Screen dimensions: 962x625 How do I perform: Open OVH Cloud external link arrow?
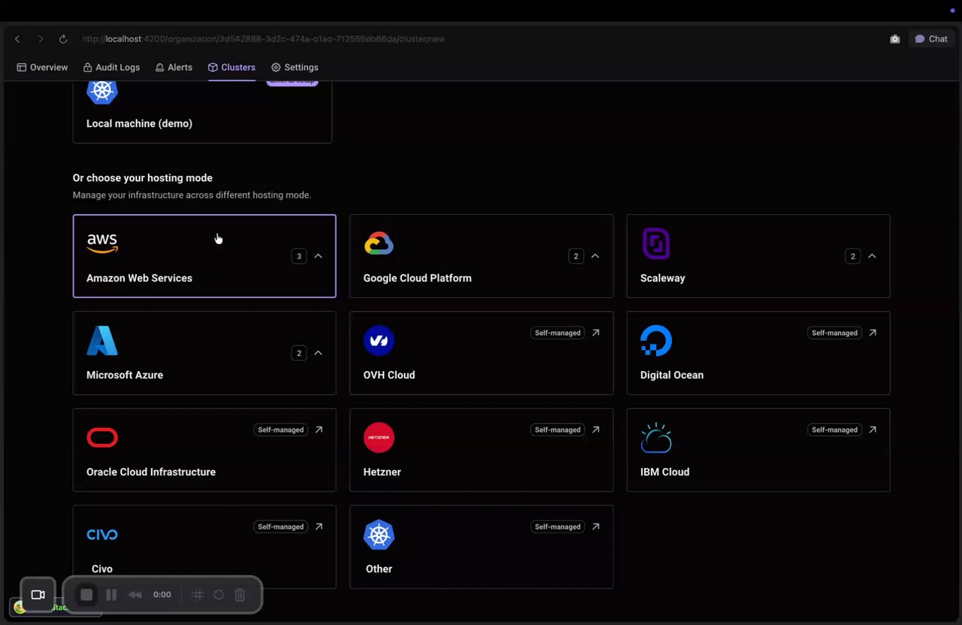(595, 333)
